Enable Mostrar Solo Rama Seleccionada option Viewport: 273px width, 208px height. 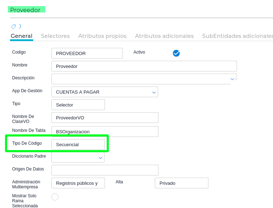coord(55,197)
